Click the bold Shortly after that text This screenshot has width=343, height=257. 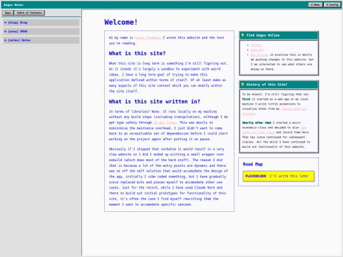click(257, 123)
